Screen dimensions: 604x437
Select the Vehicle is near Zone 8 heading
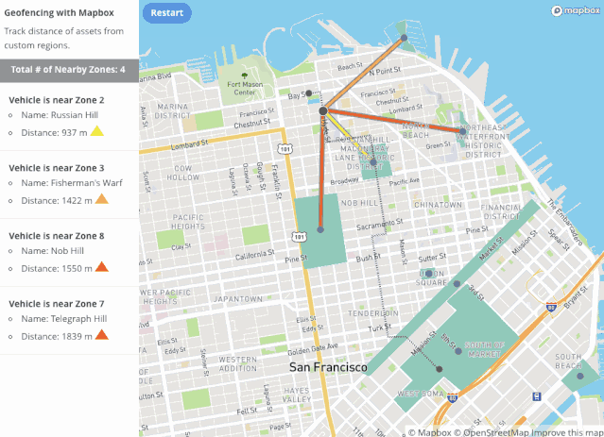coord(56,236)
